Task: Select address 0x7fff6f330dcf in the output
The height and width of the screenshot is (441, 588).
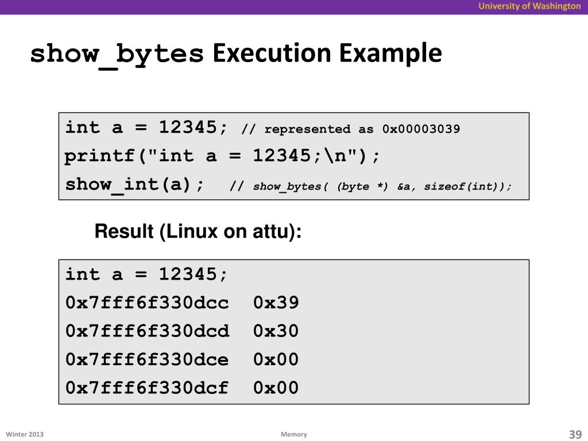Action: click(147, 388)
